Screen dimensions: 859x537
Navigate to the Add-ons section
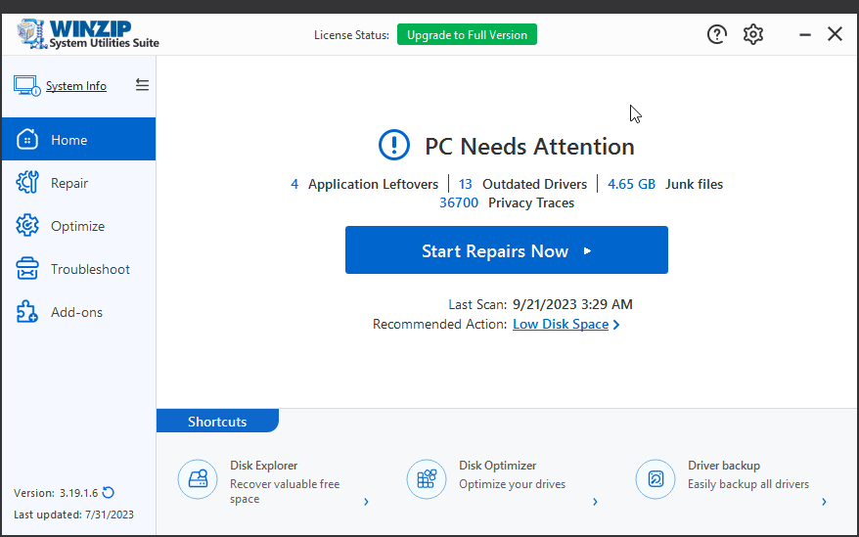tap(78, 312)
